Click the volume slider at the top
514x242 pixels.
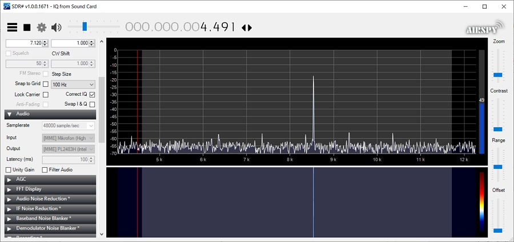tap(85, 26)
